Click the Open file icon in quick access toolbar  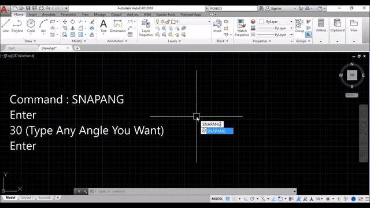click(x=21, y=8)
